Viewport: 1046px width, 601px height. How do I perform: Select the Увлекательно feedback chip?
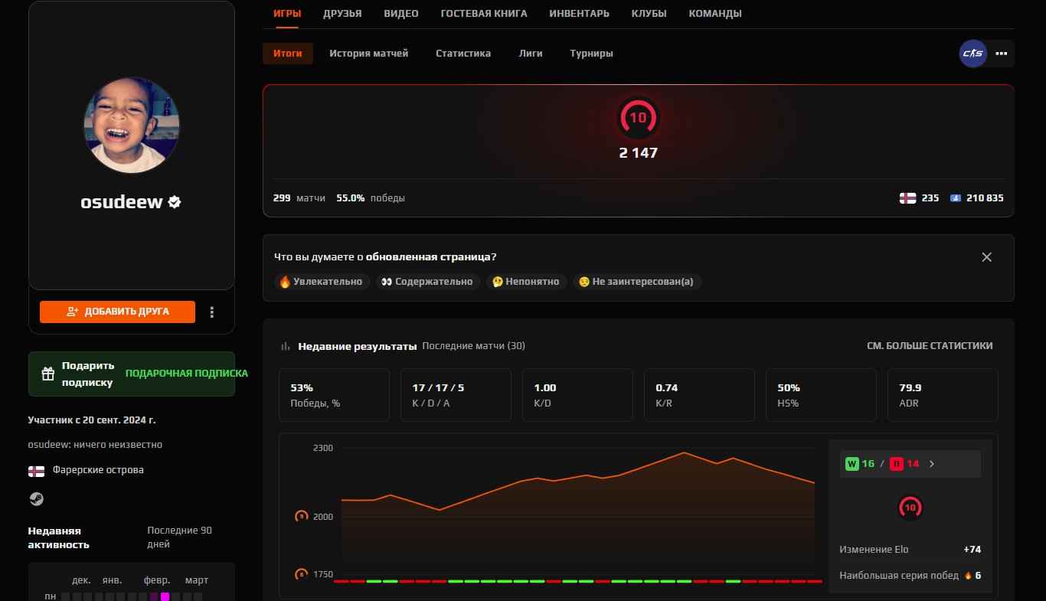pos(322,282)
